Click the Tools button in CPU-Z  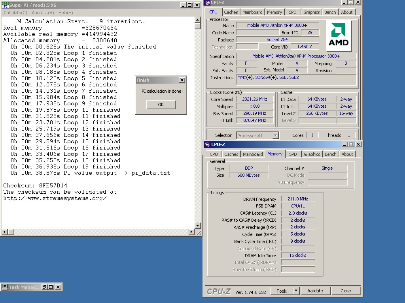point(282,291)
